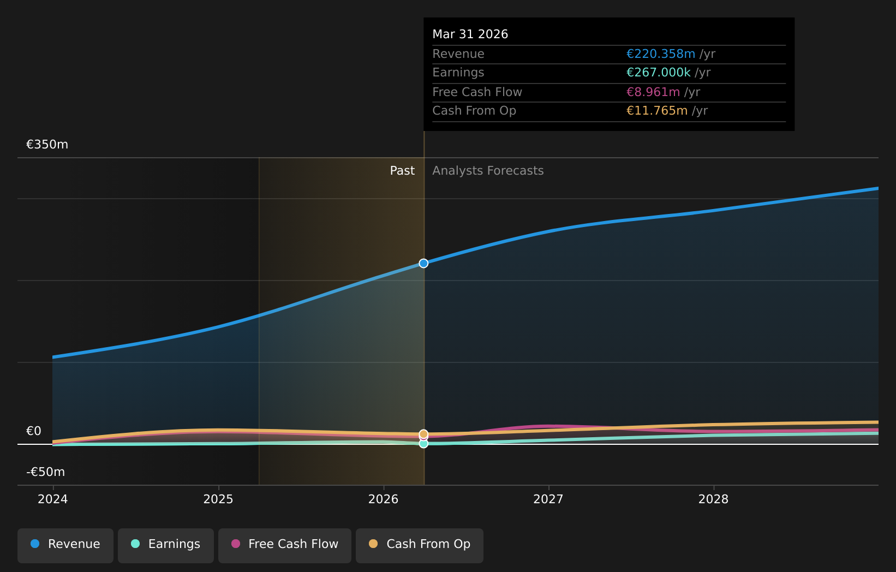Click the 'Cash From Op' tooltip row label
Image resolution: width=896 pixels, height=572 pixels.
[x=474, y=111]
